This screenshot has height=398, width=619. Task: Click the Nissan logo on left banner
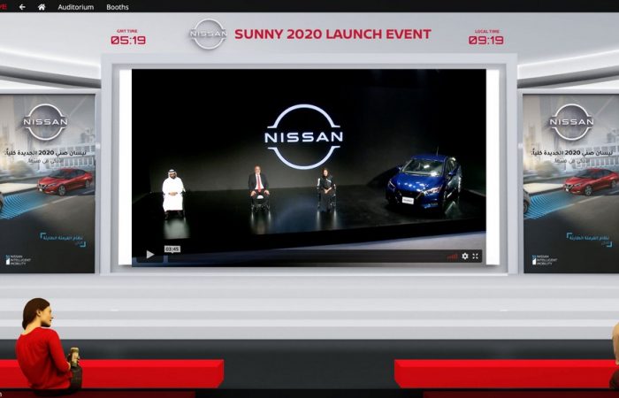45,122
